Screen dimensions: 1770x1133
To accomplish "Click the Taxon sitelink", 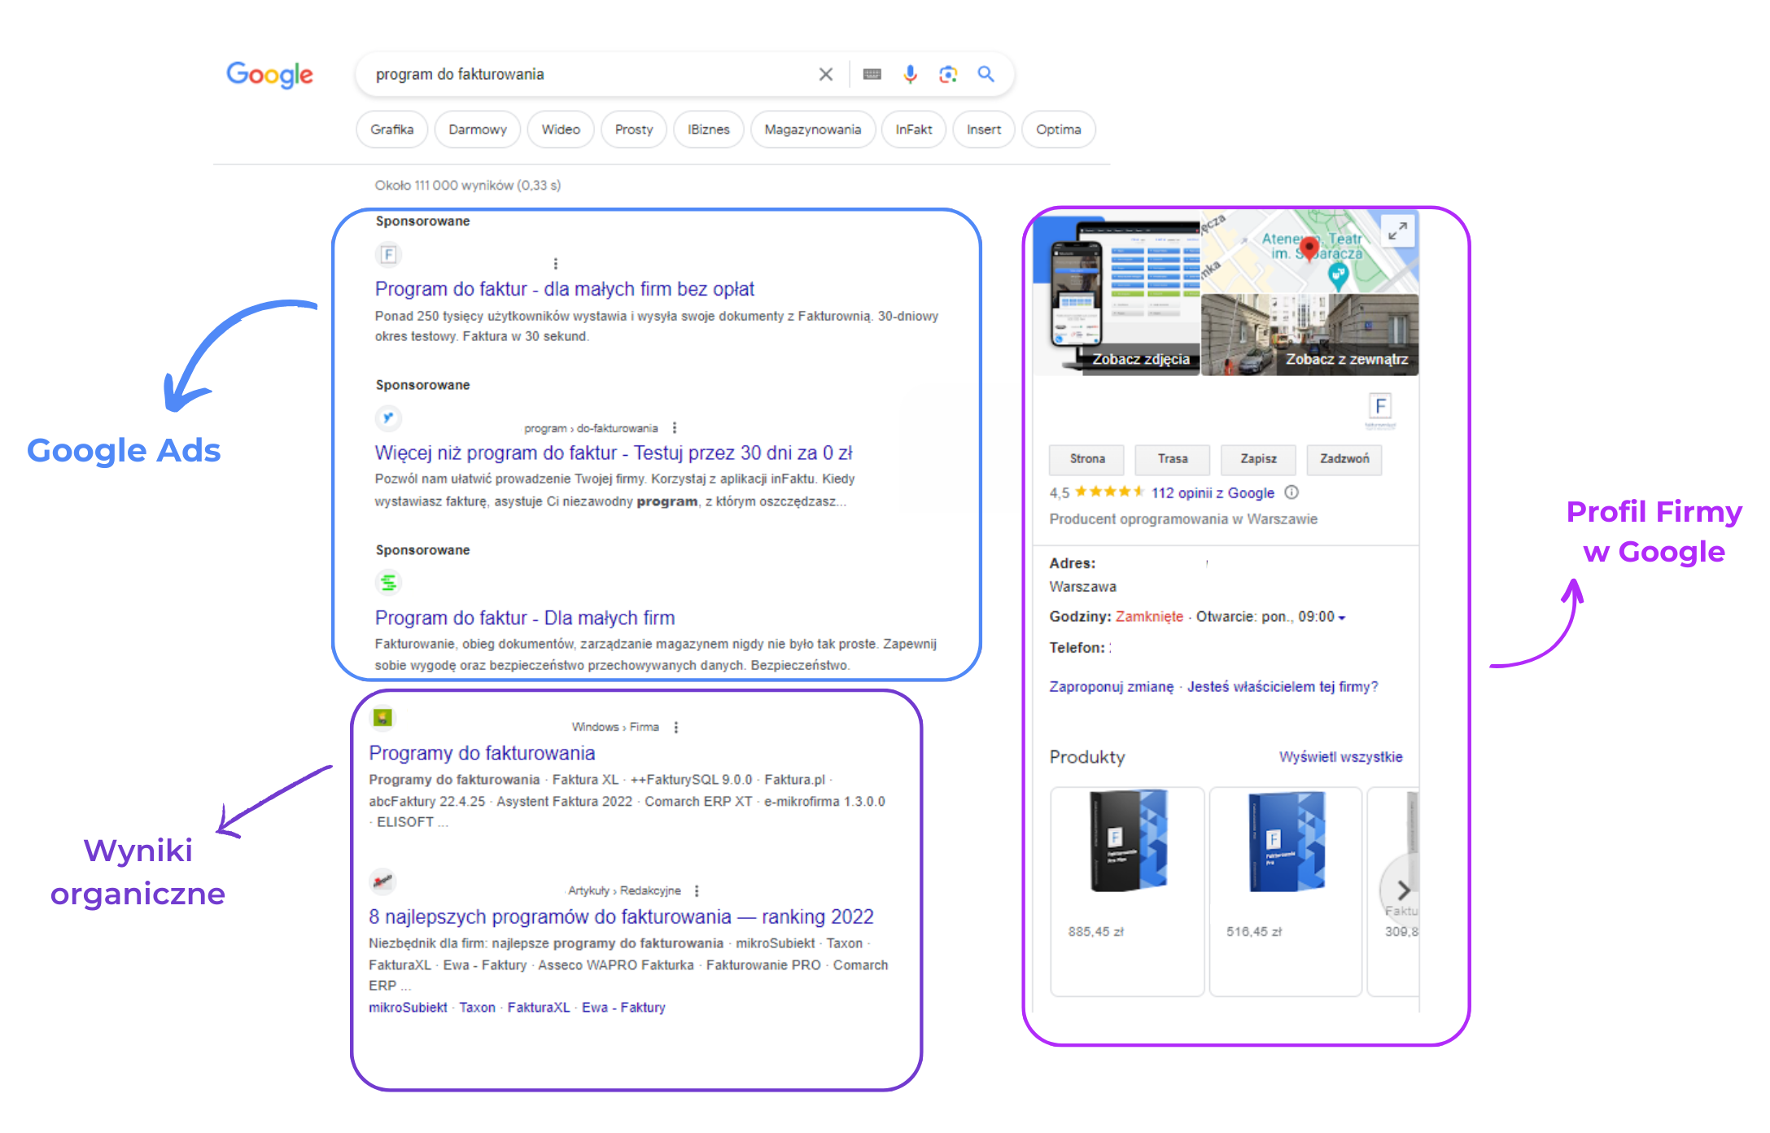I will (477, 1008).
